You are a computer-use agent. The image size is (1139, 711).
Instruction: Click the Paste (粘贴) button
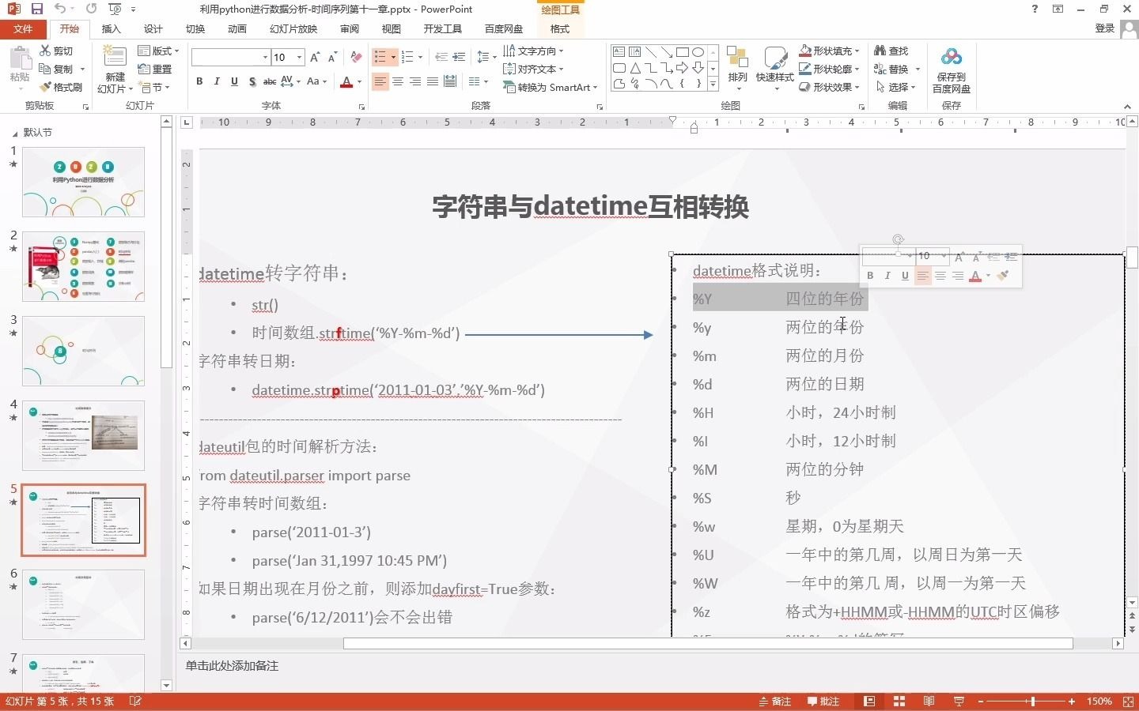(x=19, y=65)
